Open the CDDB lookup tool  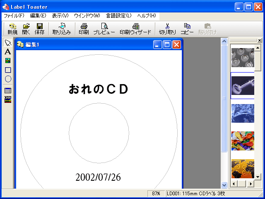pos(8,99)
